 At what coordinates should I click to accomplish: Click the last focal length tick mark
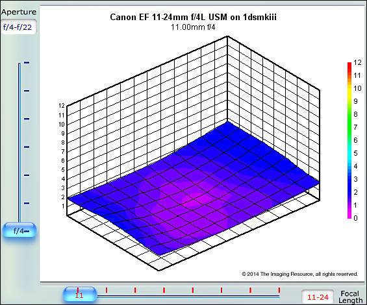click(279, 290)
